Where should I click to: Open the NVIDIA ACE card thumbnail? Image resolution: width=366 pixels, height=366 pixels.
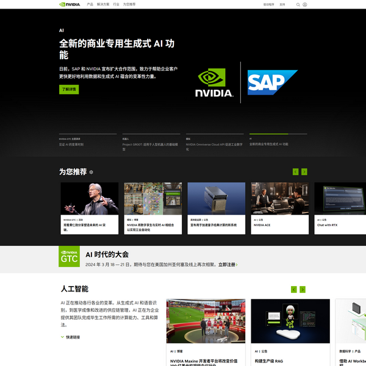279,198
